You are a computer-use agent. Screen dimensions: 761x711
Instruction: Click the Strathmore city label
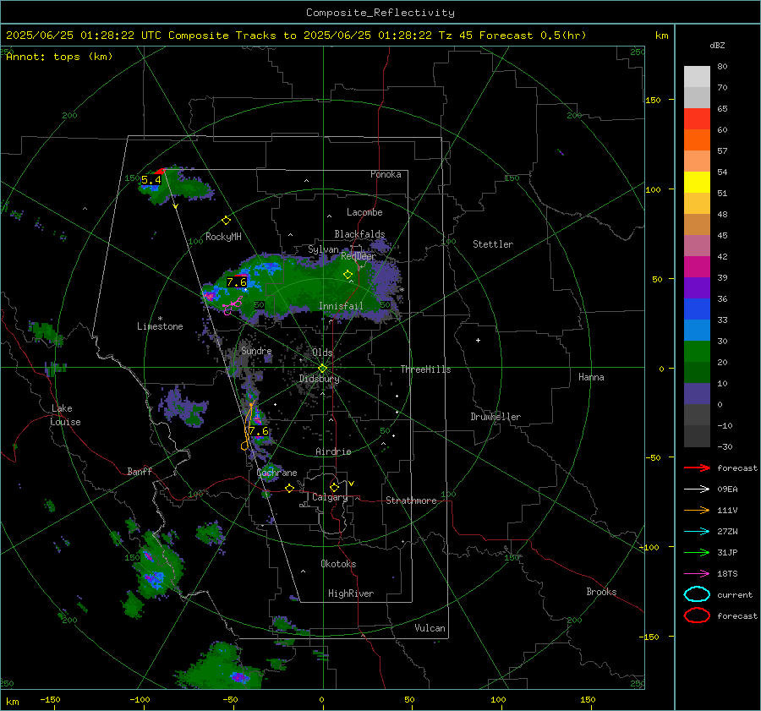[x=411, y=500]
